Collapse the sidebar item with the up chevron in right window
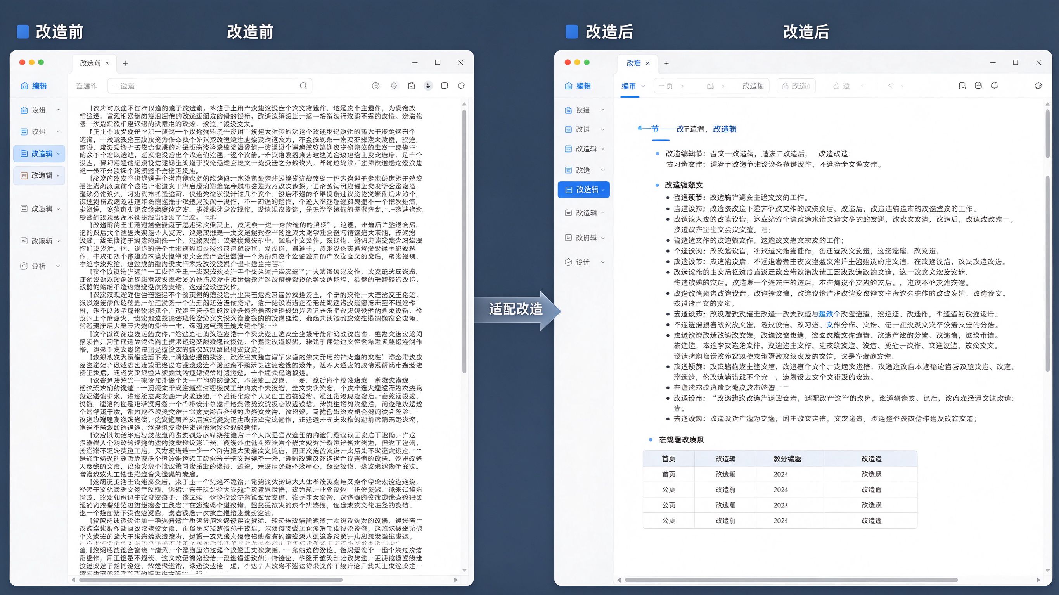Screen dimensions: 1059x595 pyautogui.click(x=603, y=110)
